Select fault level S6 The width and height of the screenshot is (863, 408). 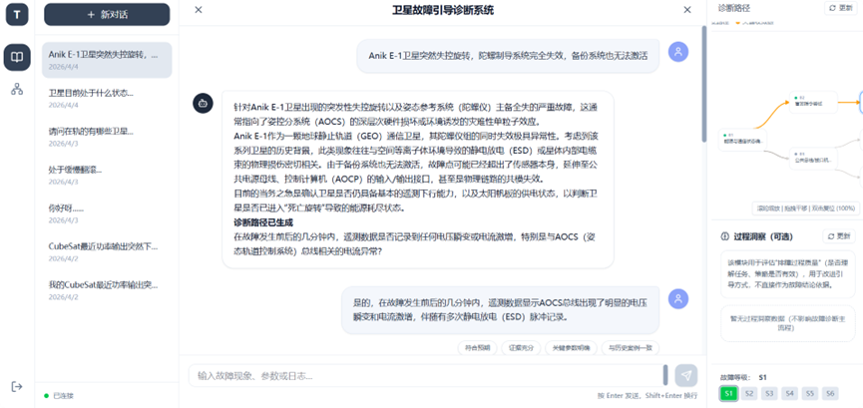(830, 393)
